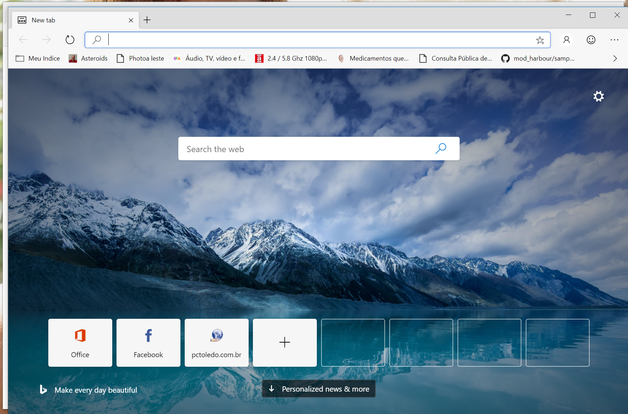Click the blue search magnifier in web search box
The height and width of the screenshot is (414, 628).
point(441,149)
